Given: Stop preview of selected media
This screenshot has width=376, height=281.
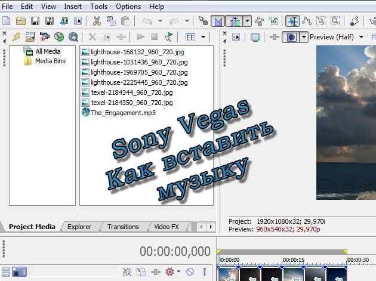Looking at the screenshot, I should tap(155, 36).
